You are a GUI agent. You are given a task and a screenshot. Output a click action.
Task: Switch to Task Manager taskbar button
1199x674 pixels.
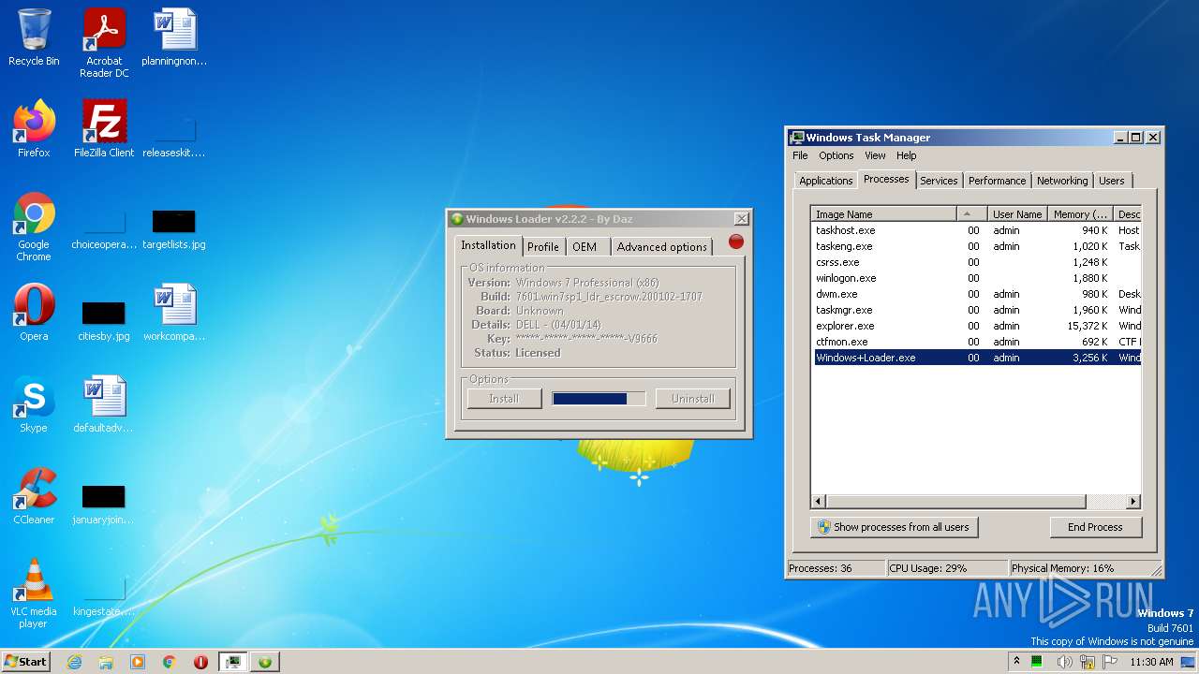click(x=233, y=662)
